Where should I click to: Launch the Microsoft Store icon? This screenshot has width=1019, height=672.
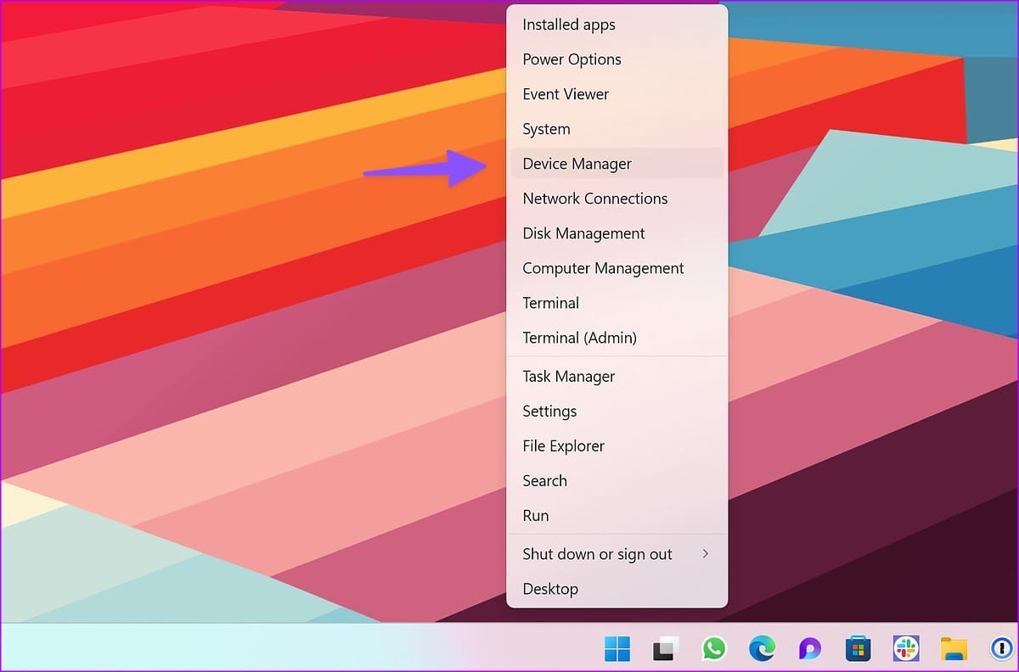coord(859,649)
